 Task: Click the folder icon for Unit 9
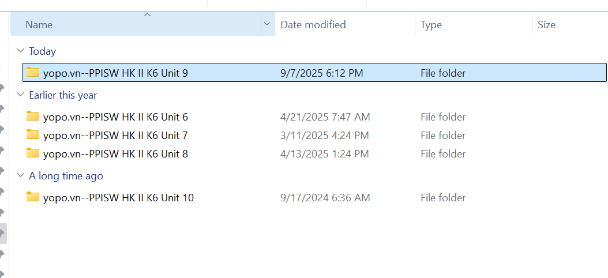point(33,73)
